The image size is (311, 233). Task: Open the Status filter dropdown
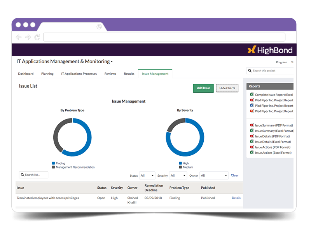coord(147,176)
